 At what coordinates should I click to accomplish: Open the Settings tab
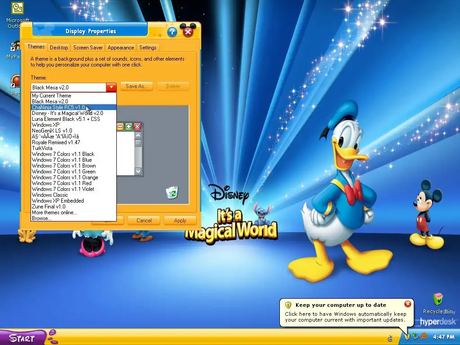pyautogui.click(x=148, y=48)
